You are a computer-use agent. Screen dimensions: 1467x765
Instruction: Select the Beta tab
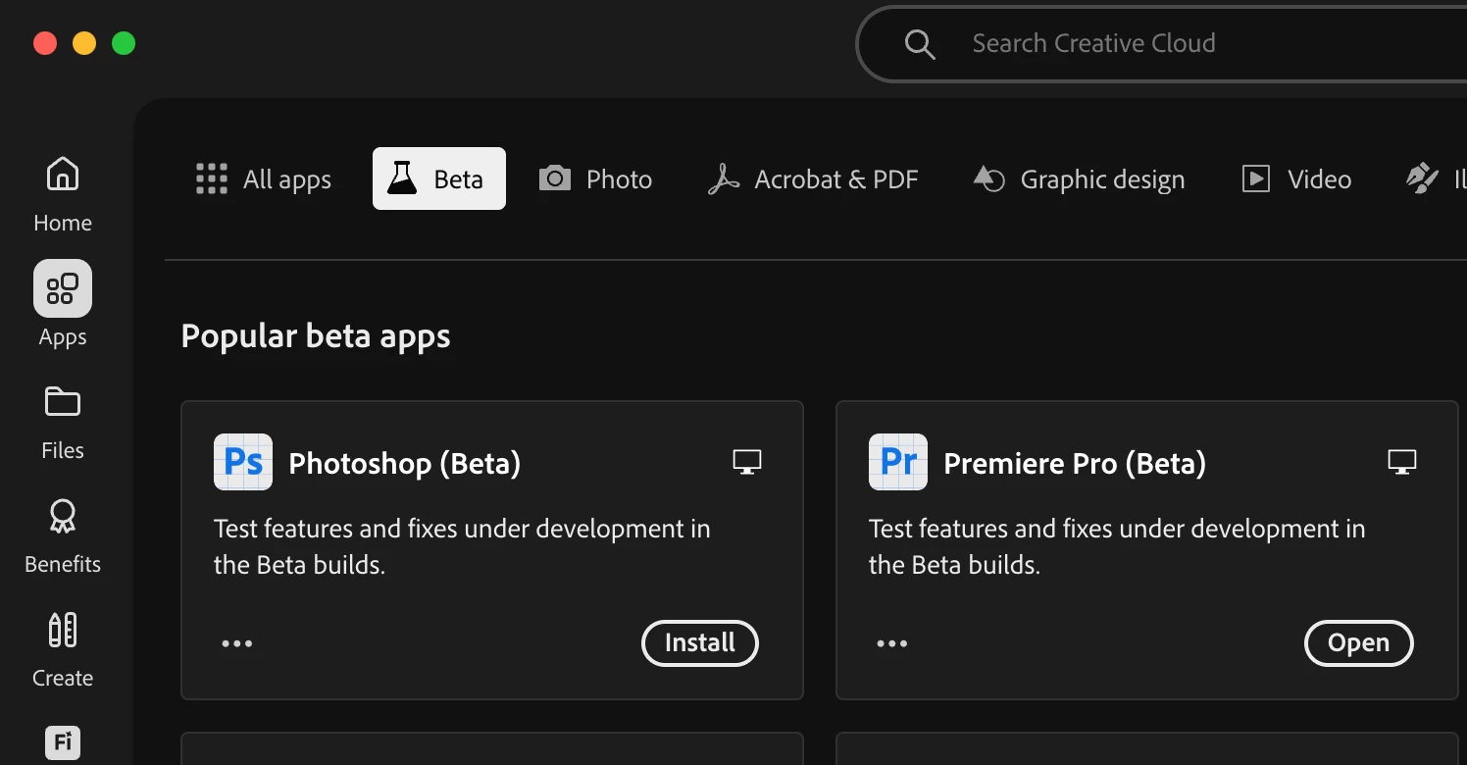(x=439, y=178)
